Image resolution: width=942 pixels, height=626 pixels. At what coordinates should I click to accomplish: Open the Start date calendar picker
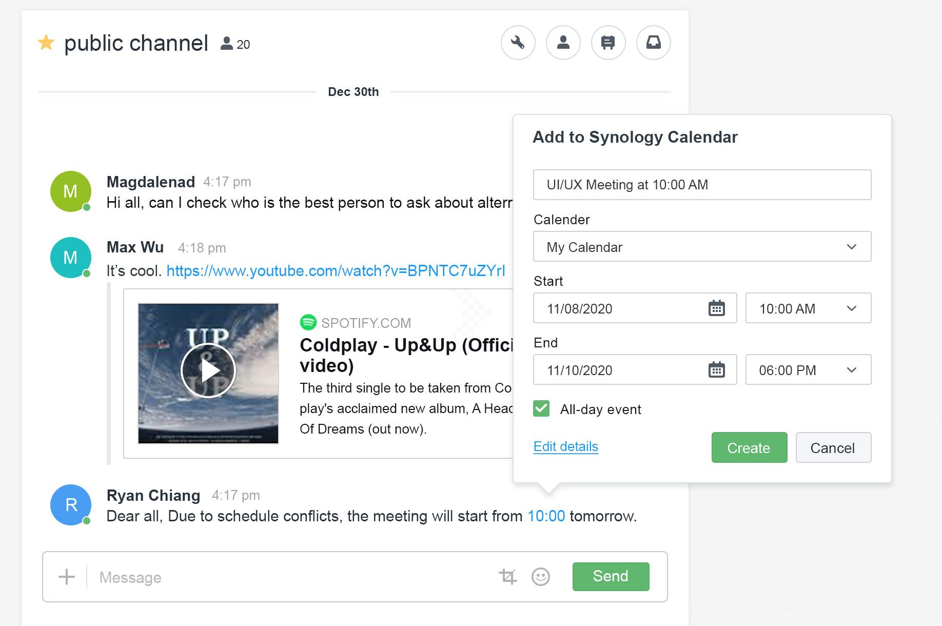[718, 308]
